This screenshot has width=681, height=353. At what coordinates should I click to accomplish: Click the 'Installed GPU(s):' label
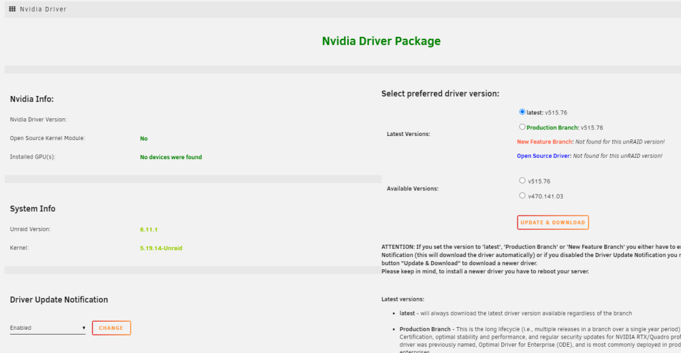33,157
